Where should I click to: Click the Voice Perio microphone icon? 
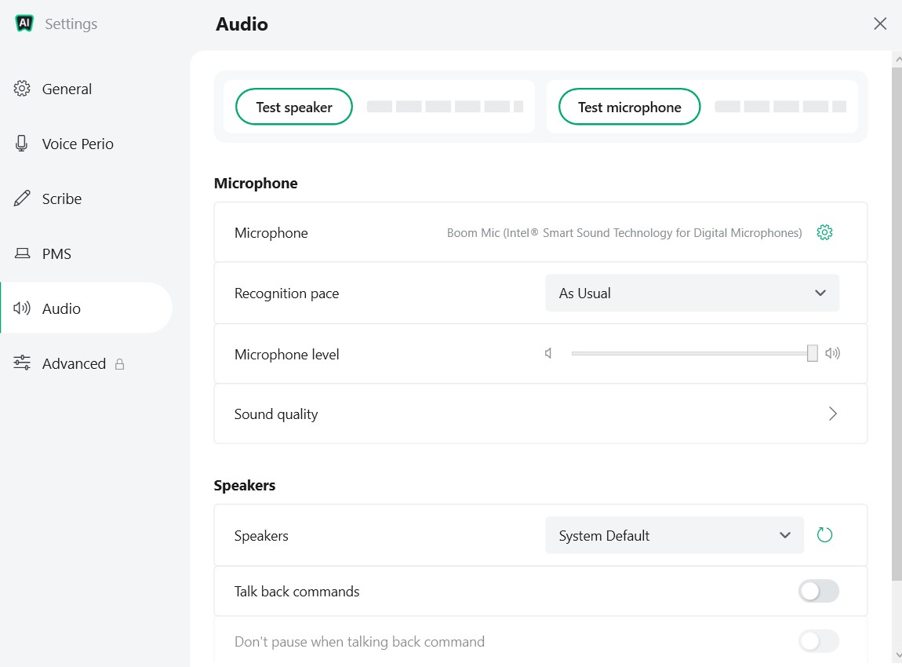click(x=21, y=144)
